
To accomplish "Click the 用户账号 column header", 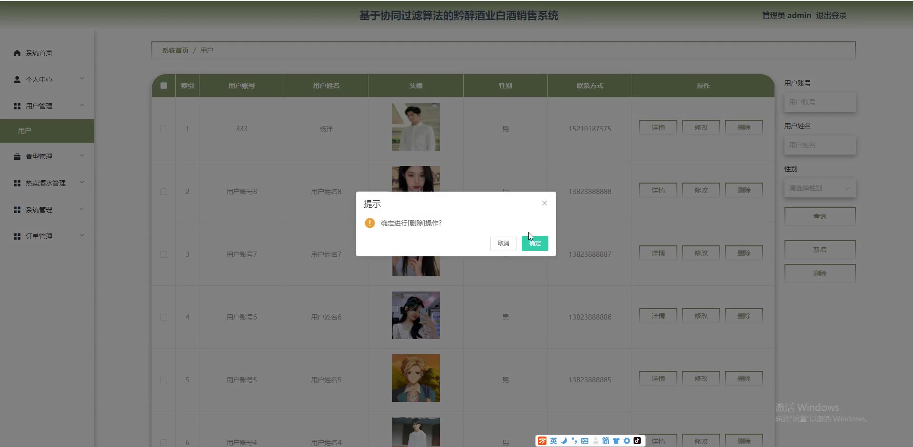I will click(241, 86).
